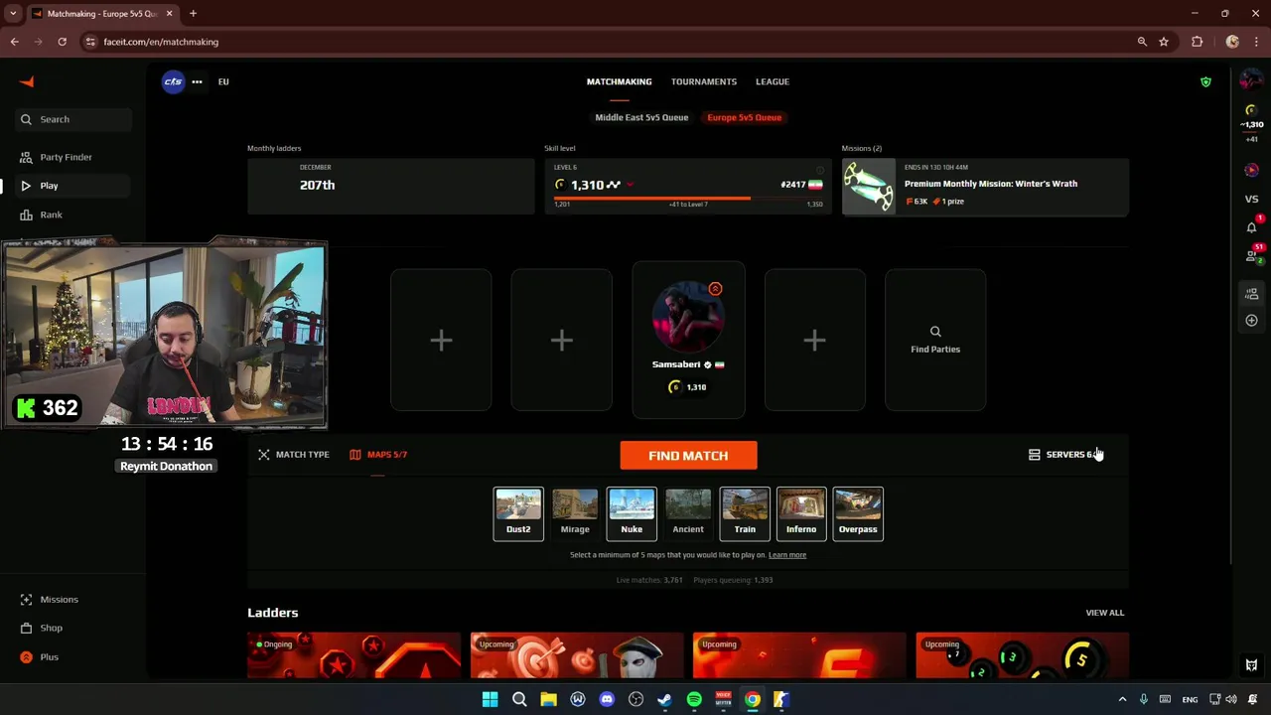Click the Live matches count text
The image size is (1271, 715).
[649, 580]
